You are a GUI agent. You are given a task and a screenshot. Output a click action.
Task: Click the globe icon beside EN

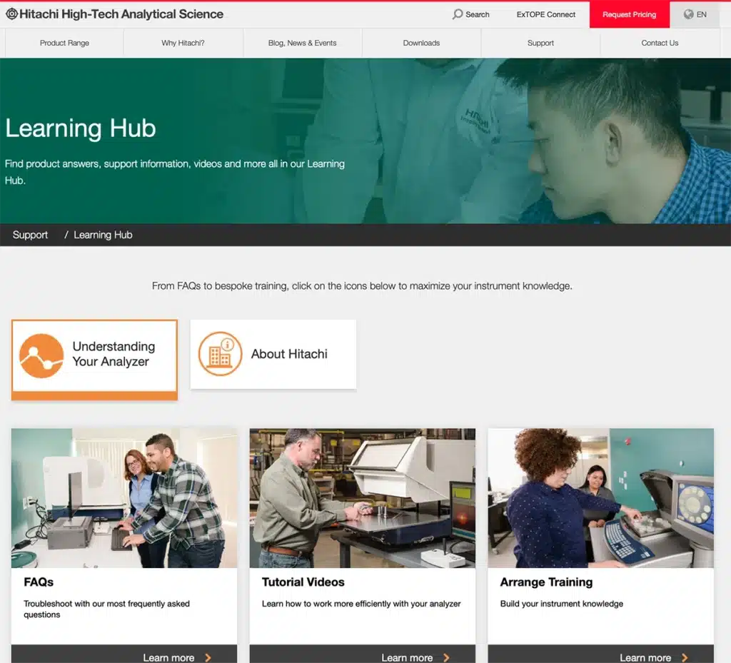click(x=687, y=14)
